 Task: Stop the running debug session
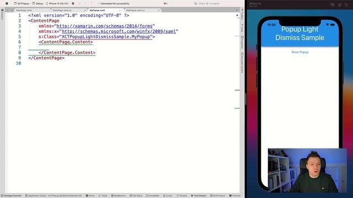point(7,4)
